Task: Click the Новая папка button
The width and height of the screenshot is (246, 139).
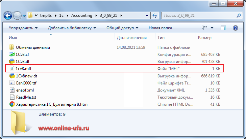Action: coord(160,28)
